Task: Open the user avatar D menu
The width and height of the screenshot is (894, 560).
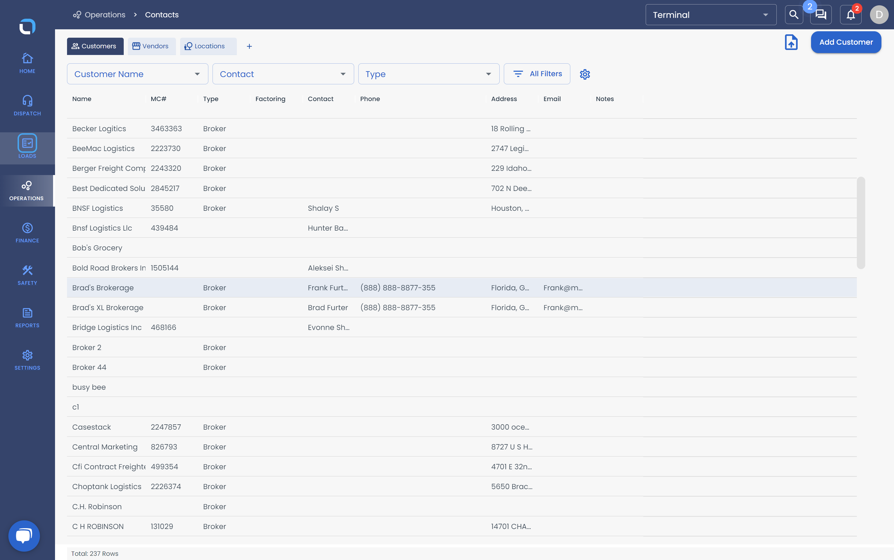Action: coord(879,15)
